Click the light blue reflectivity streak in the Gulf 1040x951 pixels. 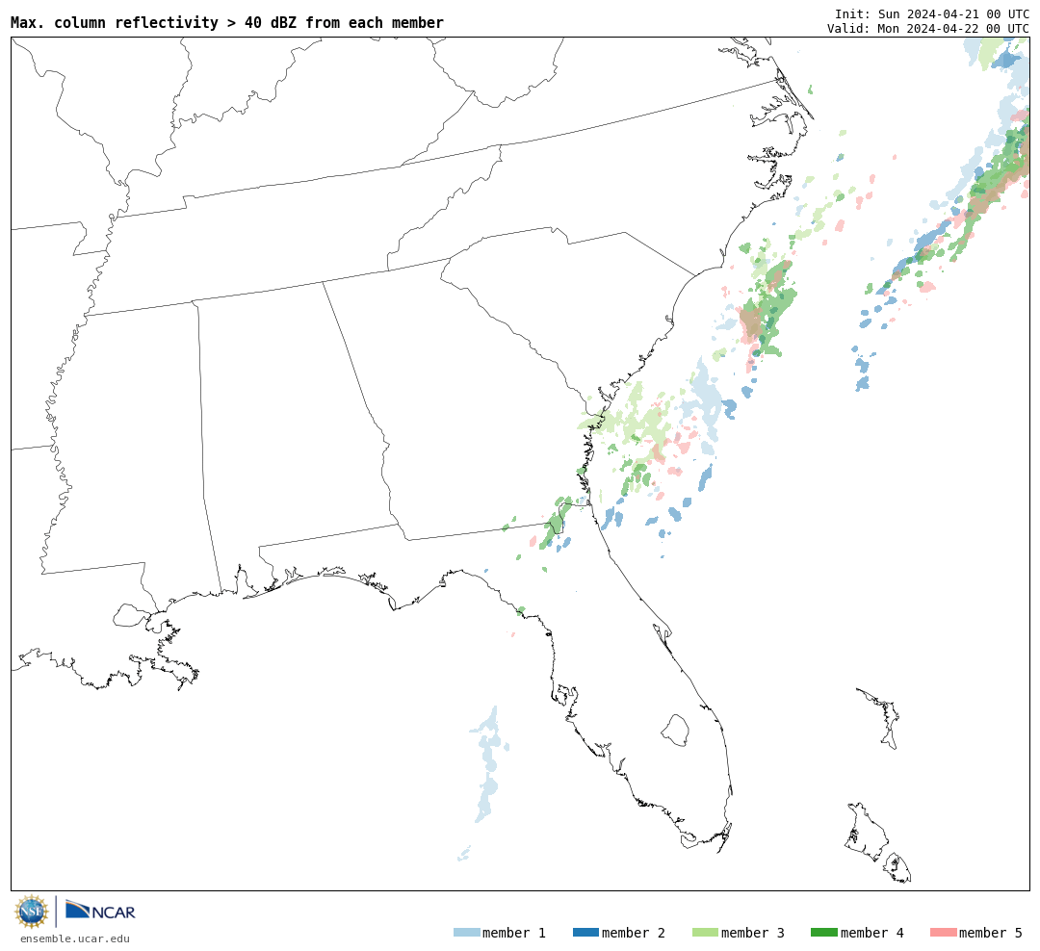(x=489, y=764)
